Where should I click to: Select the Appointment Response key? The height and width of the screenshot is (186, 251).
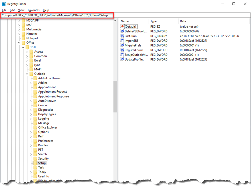(53, 96)
